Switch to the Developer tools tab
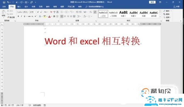 click(x=71, y=7)
